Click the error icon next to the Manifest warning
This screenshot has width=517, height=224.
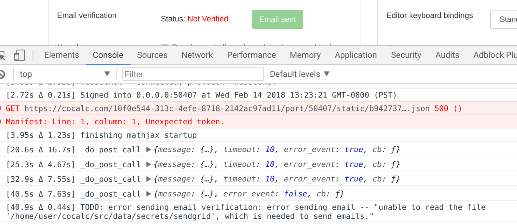click(x=1, y=121)
